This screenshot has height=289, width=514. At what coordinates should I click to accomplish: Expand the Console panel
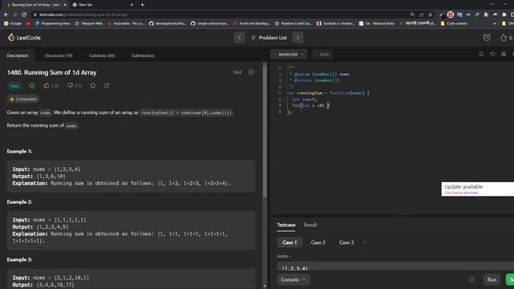[293, 280]
